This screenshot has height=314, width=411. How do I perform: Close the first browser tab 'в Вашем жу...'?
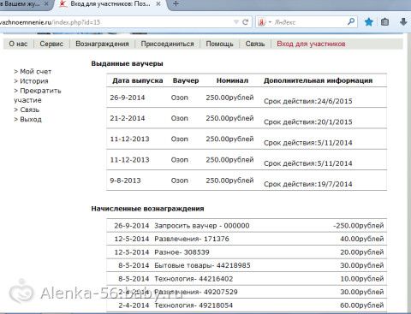46,4
